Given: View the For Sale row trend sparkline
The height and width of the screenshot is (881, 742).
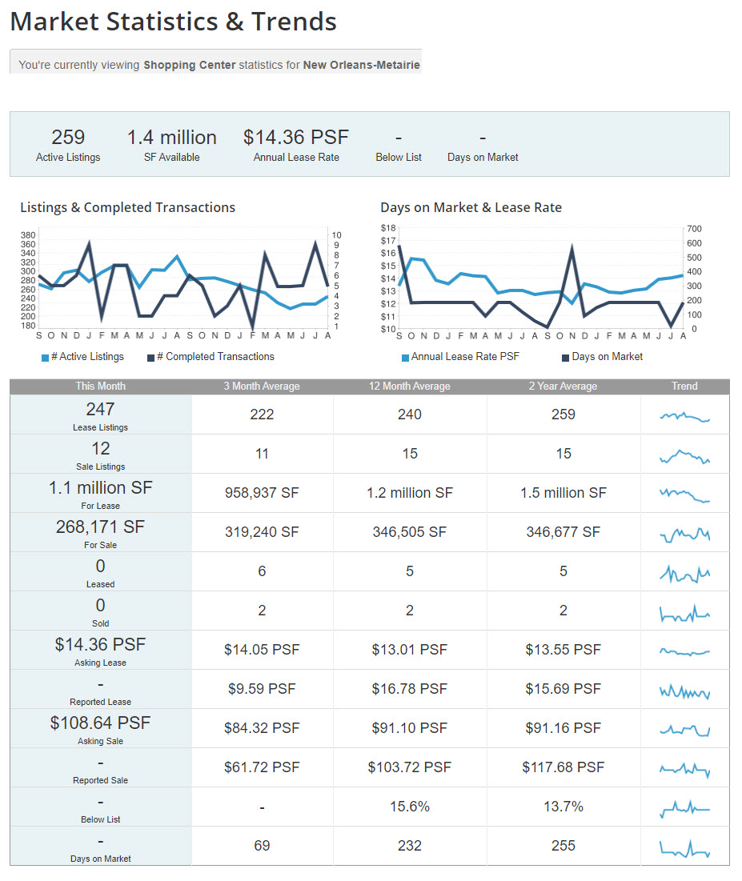Looking at the screenshot, I should click(x=684, y=535).
